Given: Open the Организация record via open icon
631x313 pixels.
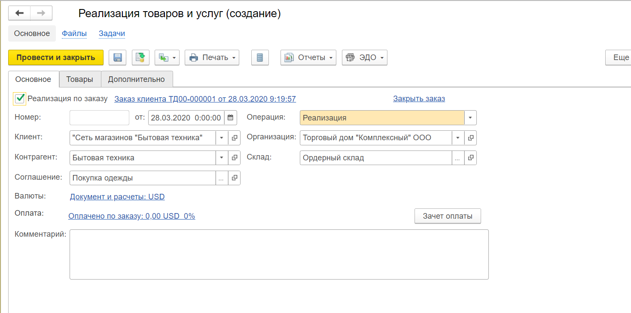Looking at the screenshot, I should (x=470, y=138).
